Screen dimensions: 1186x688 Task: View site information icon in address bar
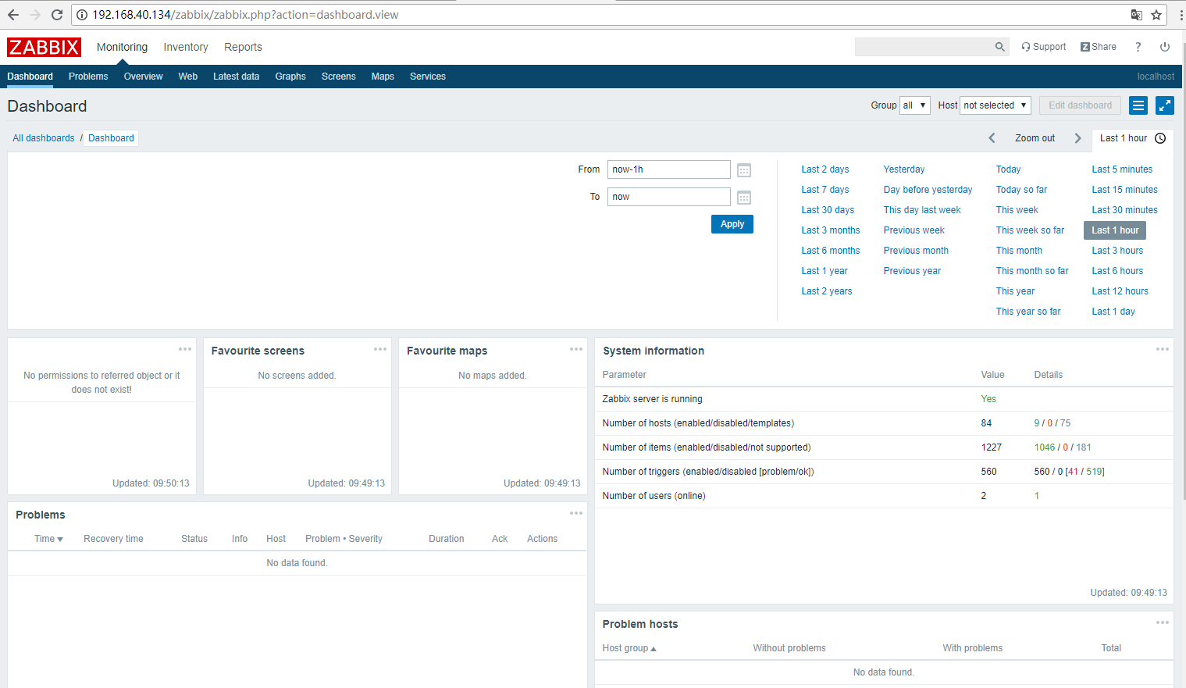[82, 15]
